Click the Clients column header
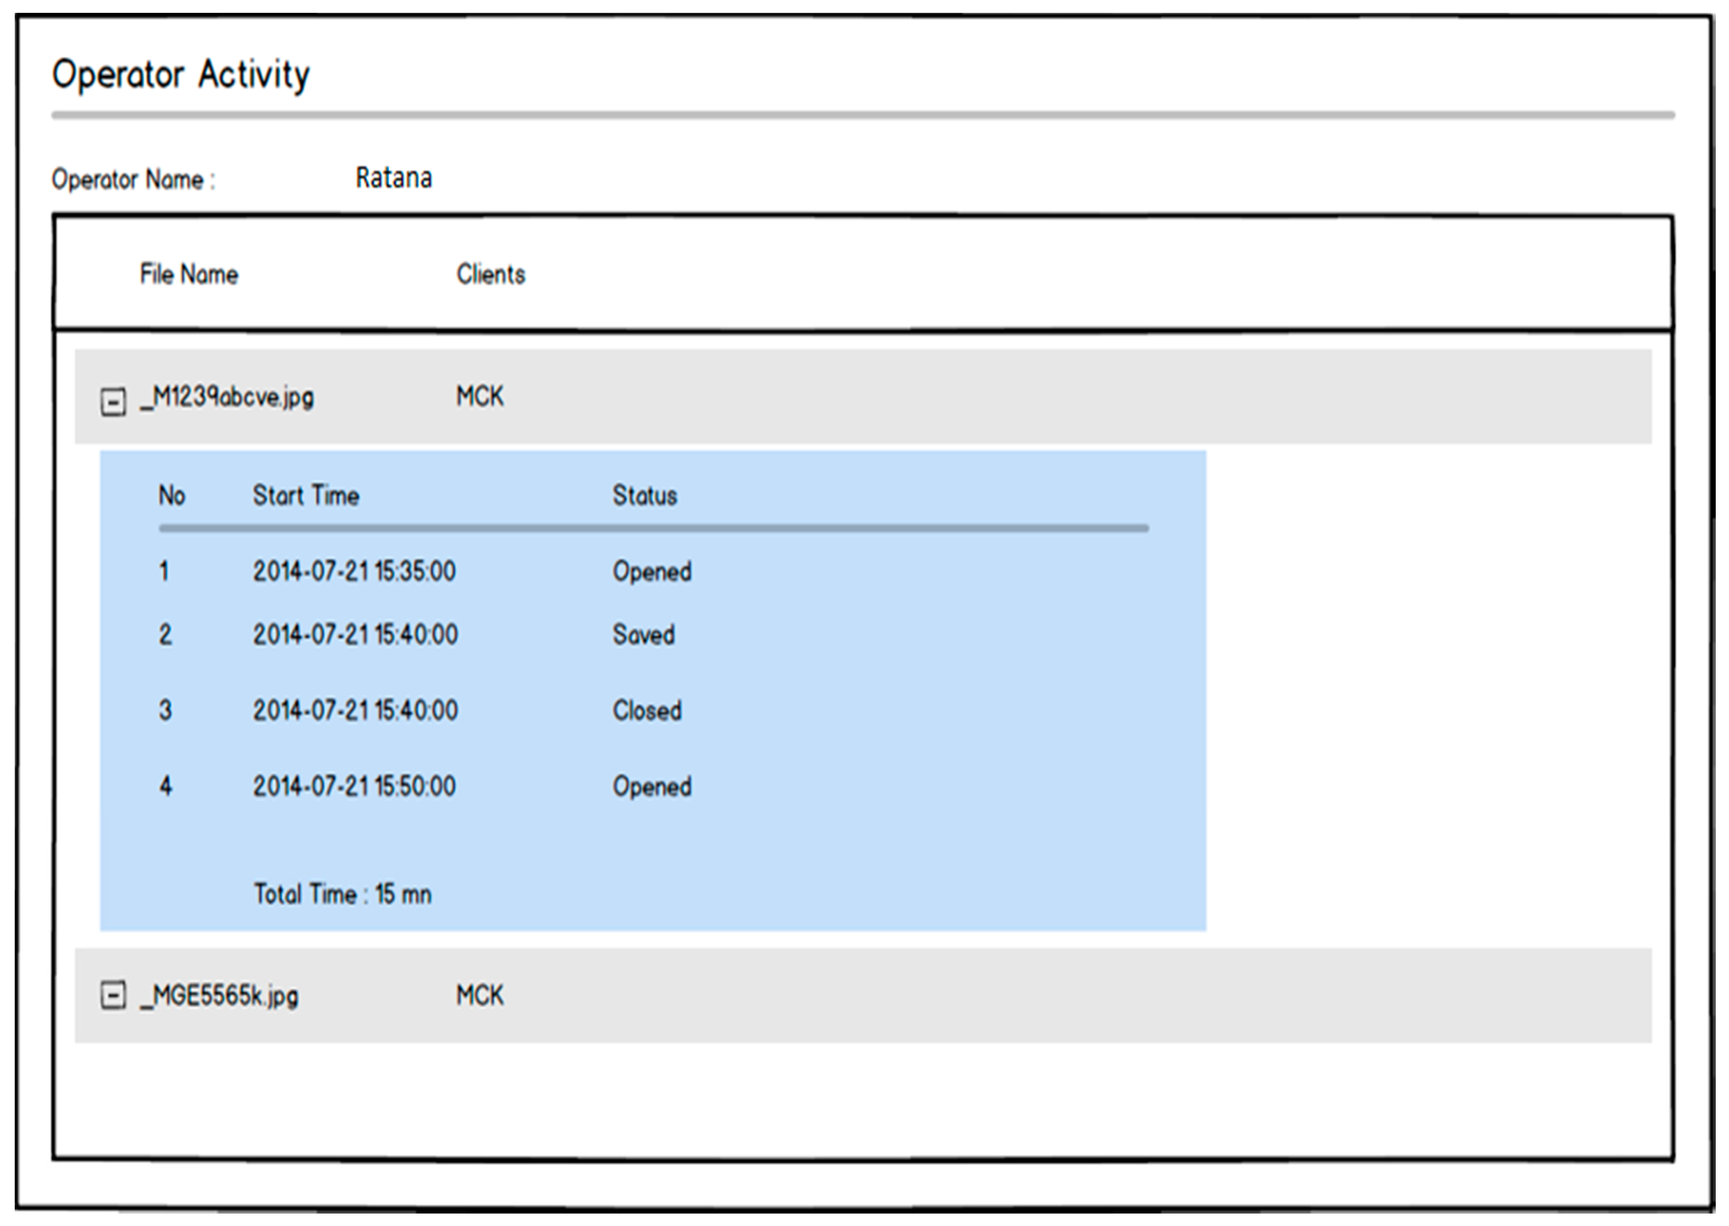 tap(491, 274)
